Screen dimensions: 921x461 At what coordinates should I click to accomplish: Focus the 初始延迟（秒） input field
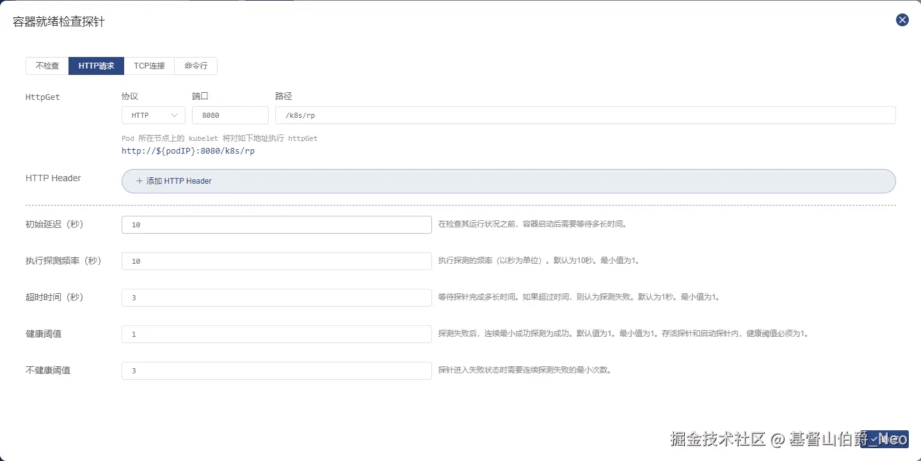[x=276, y=225]
